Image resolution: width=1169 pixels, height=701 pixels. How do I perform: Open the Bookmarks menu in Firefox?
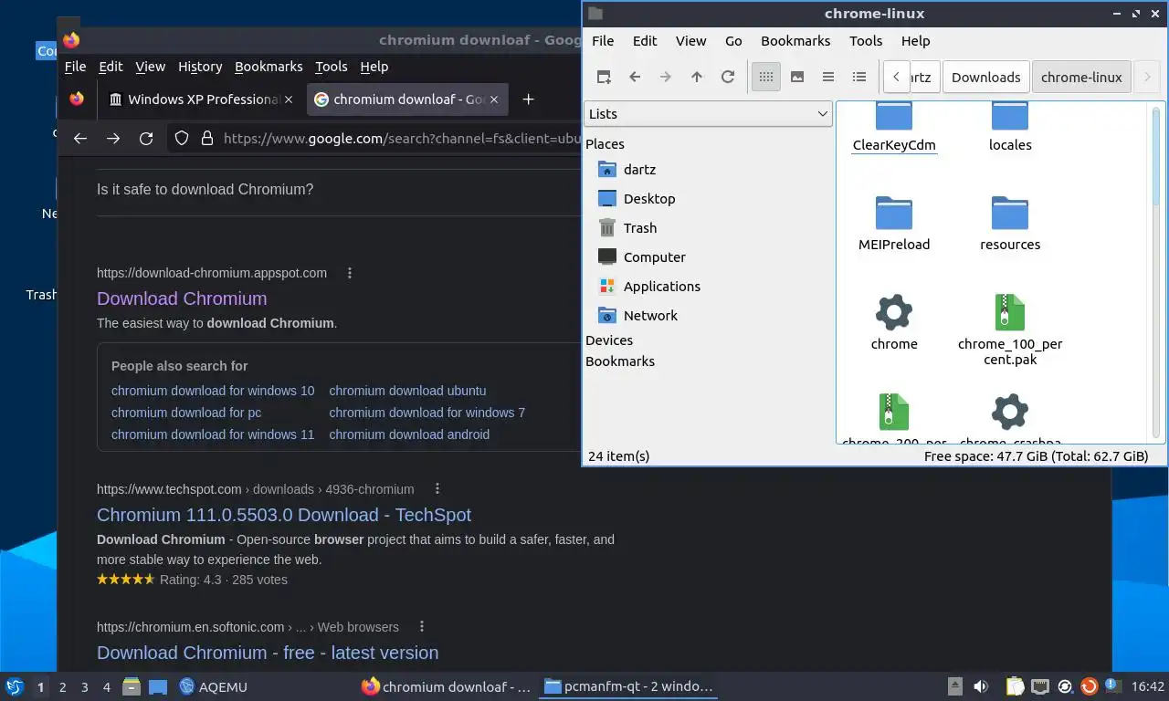tap(269, 66)
